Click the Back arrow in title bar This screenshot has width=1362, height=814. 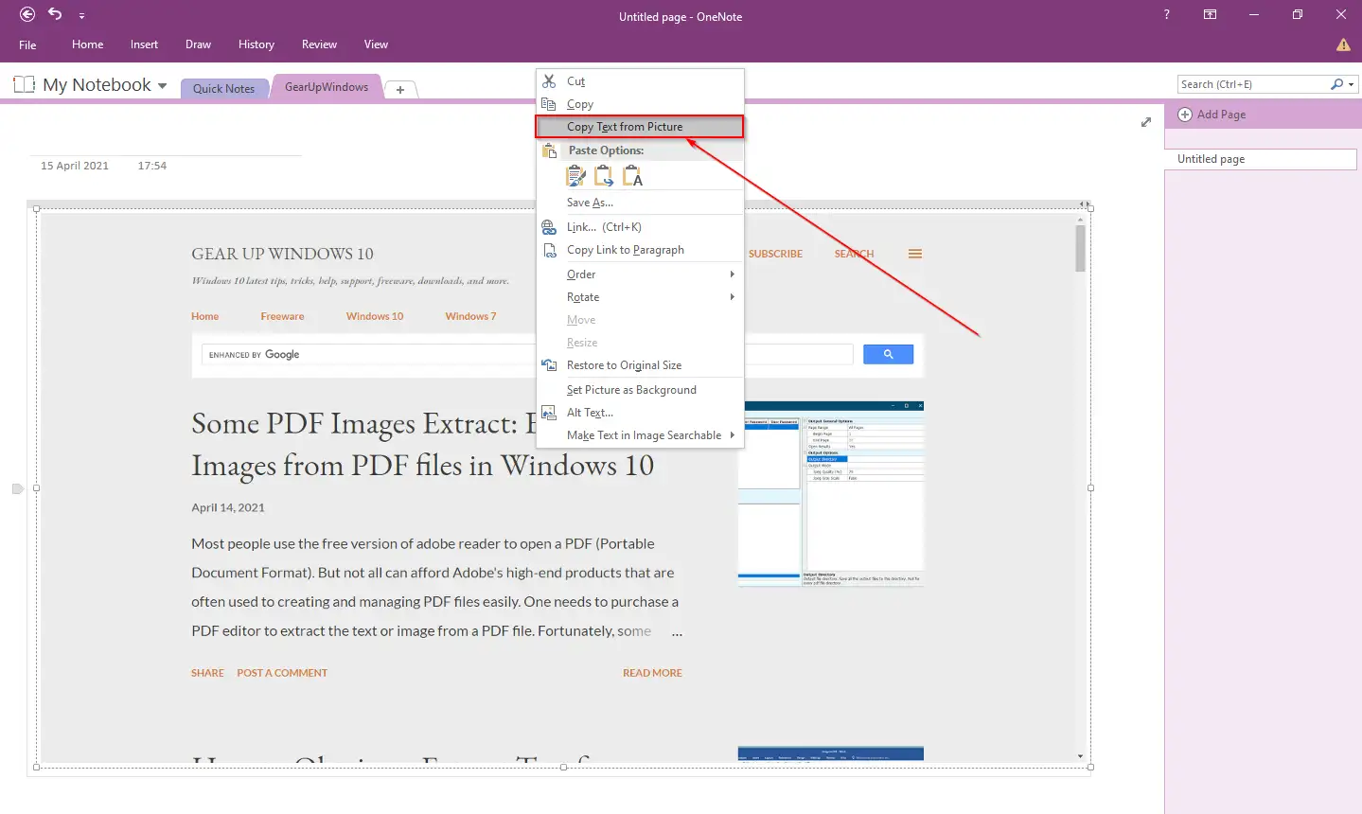pos(27,14)
